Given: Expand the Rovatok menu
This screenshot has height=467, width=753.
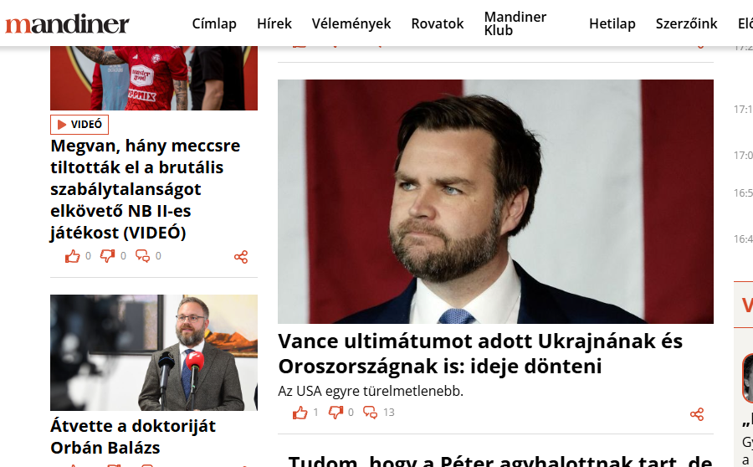Looking at the screenshot, I should pos(438,23).
